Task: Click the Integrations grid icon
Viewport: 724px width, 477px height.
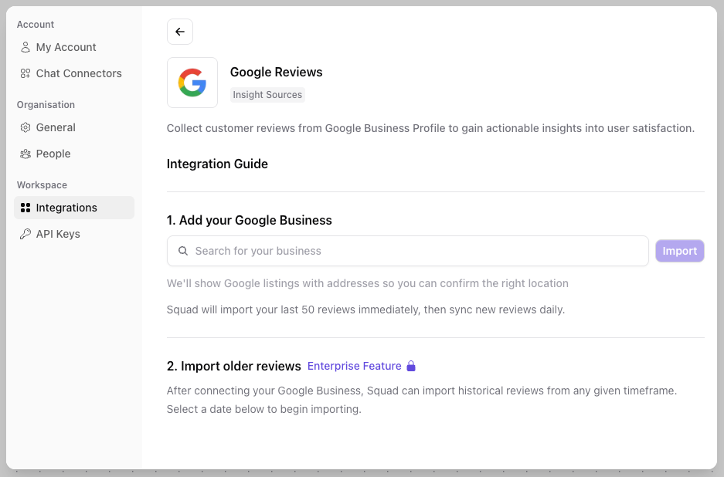Action: [25, 208]
